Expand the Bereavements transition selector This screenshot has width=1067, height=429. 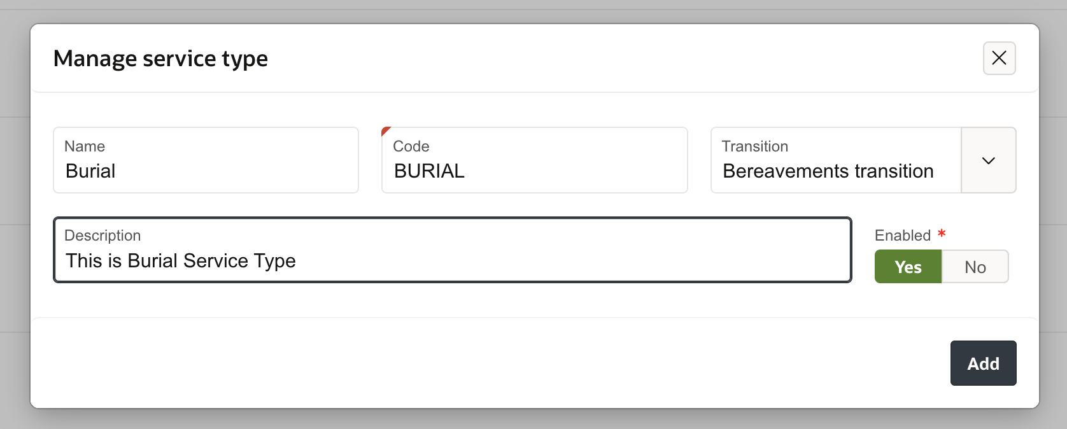click(988, 160)
